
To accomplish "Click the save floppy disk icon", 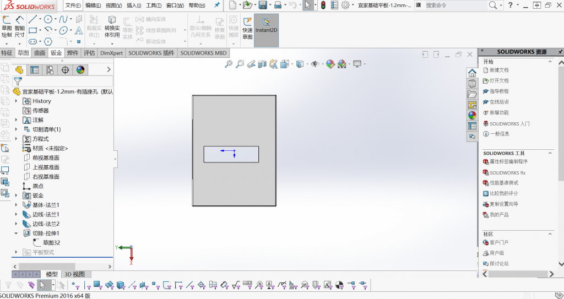I will pyautogui.click(x=263, y=5).
